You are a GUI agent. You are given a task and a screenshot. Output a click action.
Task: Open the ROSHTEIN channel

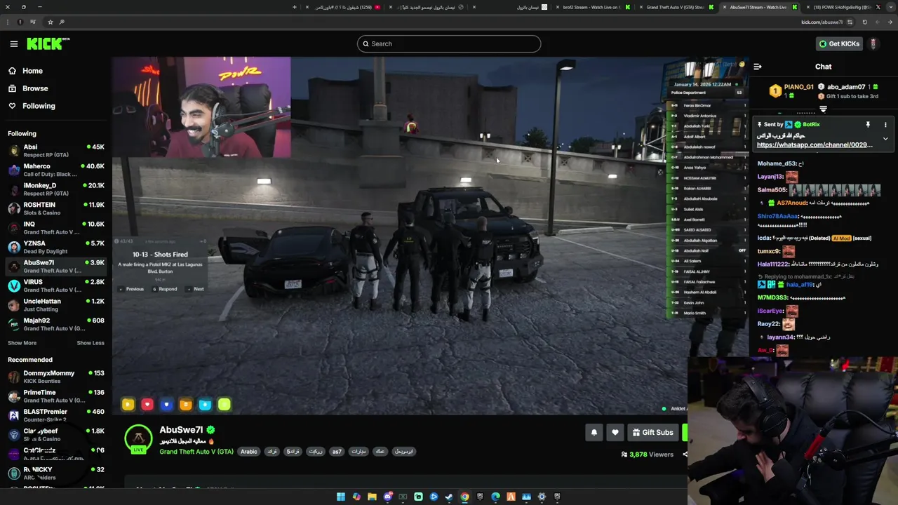[56, 208]
